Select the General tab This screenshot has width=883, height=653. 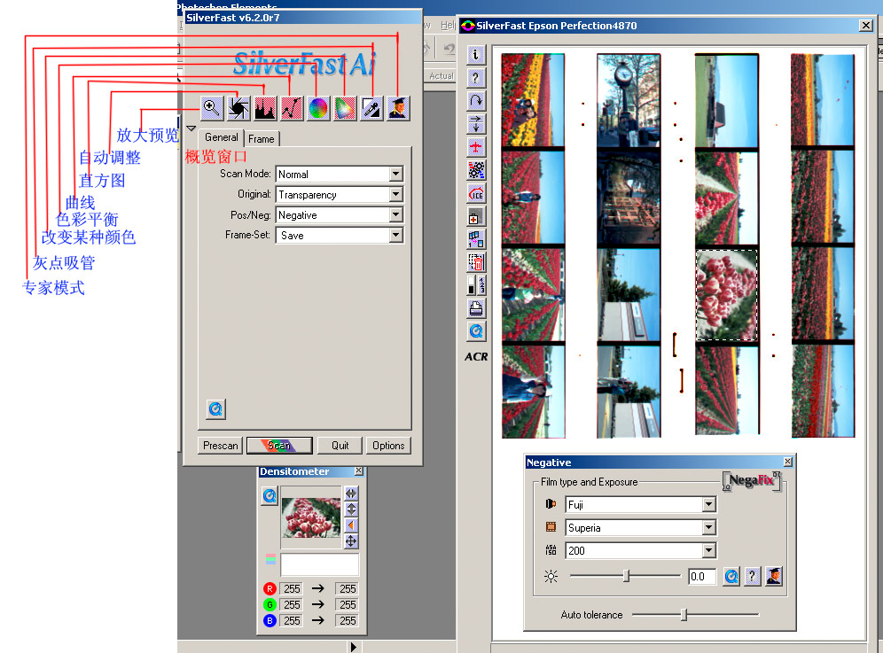point(222,137)
